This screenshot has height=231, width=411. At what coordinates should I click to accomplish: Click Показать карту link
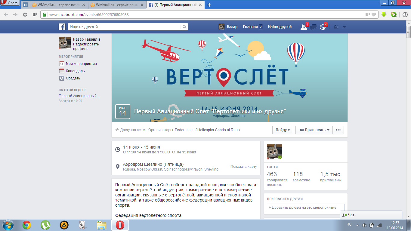[243, 166]
